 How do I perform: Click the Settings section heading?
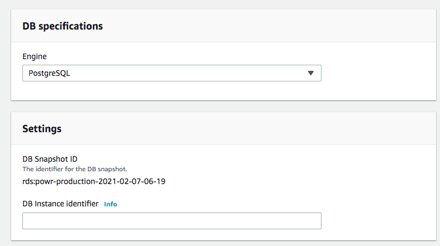(x=42, y=128)
